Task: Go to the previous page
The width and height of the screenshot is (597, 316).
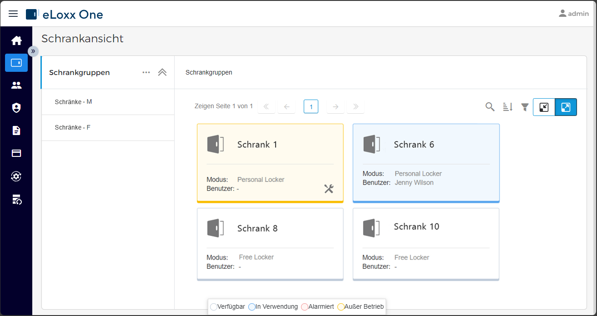Action: [286, 106]
